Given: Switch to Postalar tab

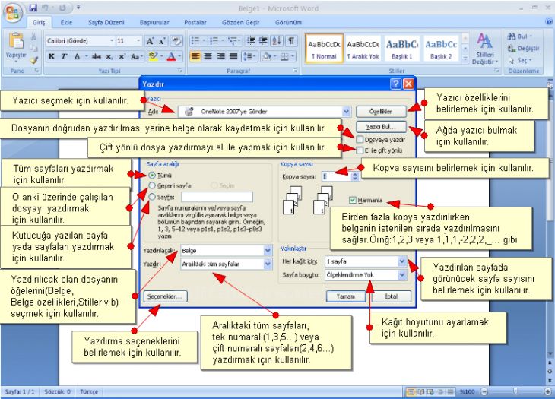Looking at the screenshot, I should click(195, 22).
